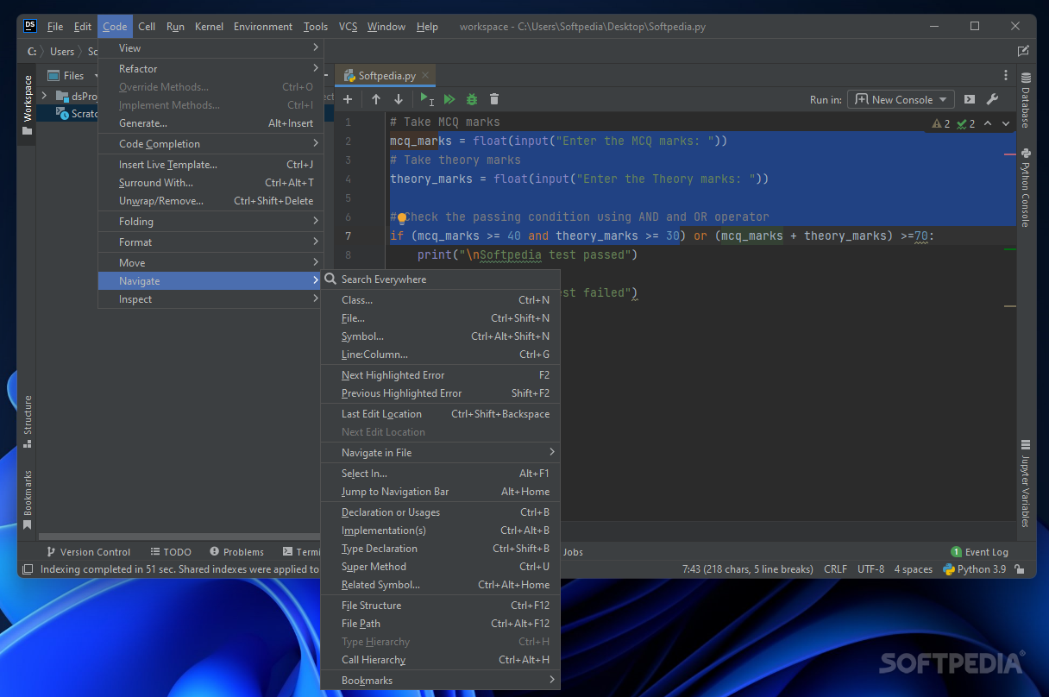Click the warnings count indicator in editor
The height and width of the screenshot is (697, 1049).
click(x=941, y=123)
